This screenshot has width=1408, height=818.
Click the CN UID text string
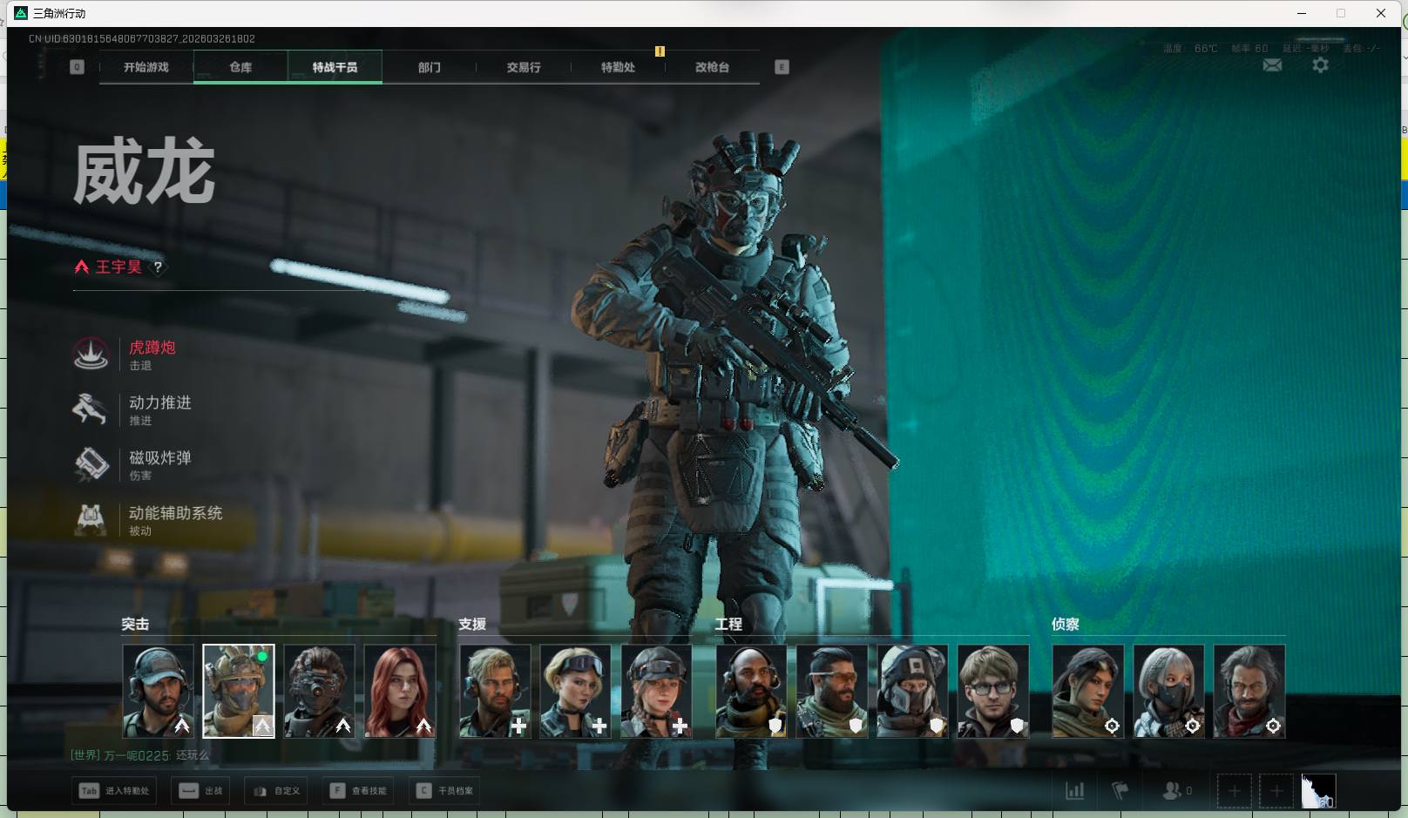(x=142, y=38)
